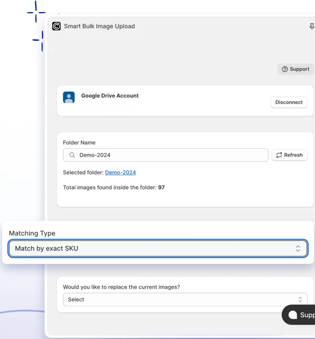This screenshot has width=315, height=339.
Task: Disconnect the Google Drive account
Action: [289, 102]
